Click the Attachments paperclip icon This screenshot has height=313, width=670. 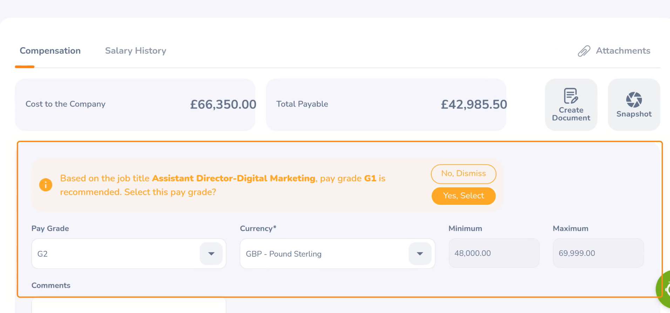click(x=584, y=51)
